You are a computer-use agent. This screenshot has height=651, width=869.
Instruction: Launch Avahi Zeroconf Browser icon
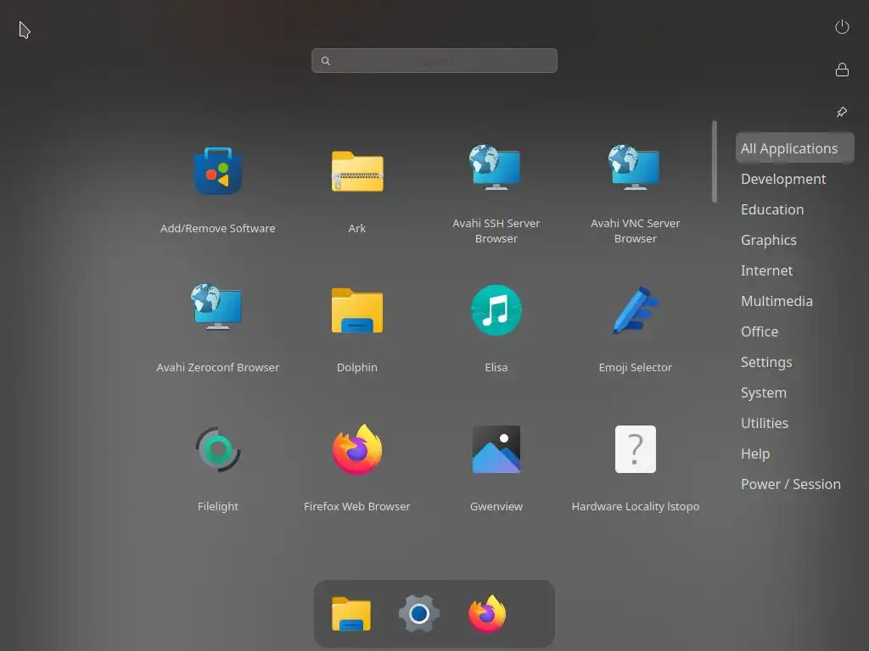pyautogui.click(x=217, y=307)
